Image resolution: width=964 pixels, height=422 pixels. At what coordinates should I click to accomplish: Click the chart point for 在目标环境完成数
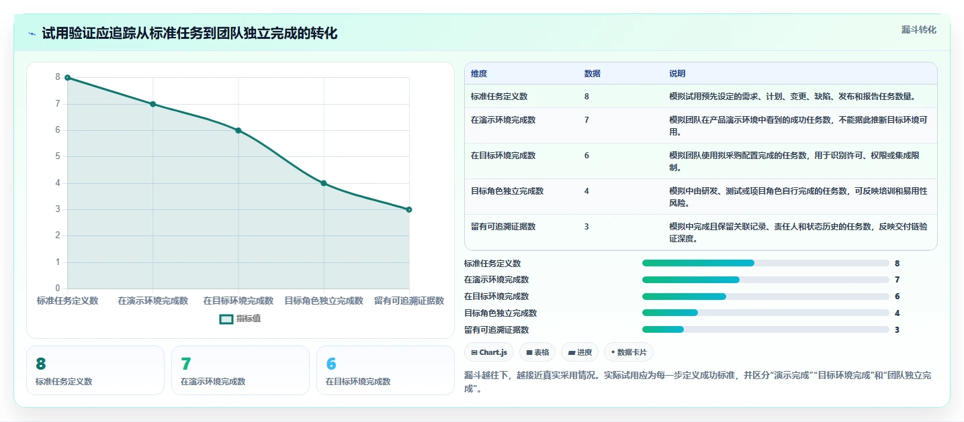[x=238, y=130]
